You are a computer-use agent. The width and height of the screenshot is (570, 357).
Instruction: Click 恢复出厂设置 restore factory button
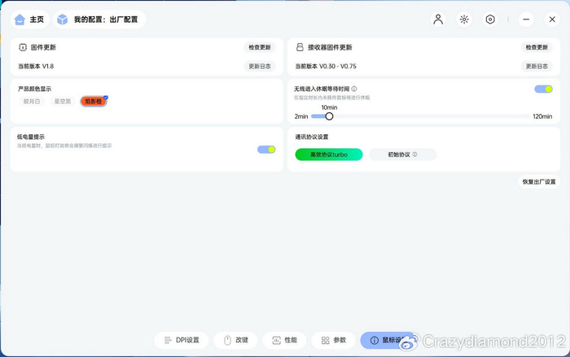539,181
